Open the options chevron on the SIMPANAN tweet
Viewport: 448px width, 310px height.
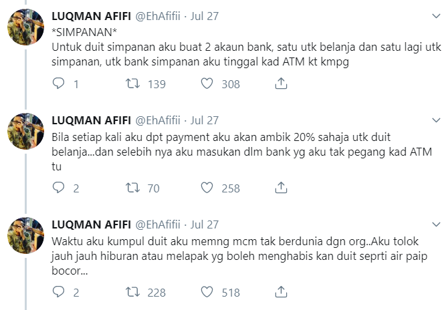click(436, 16)
